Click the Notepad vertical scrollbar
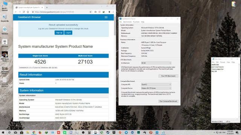The height and width of the screenshot is (135, 241). [x=239, y=91]
